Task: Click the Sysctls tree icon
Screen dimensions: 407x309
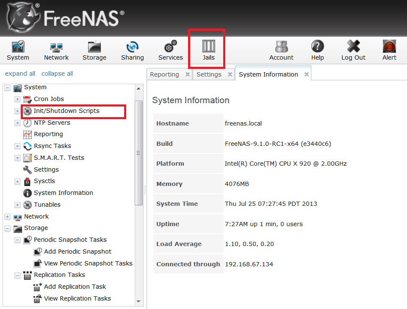Action: 27,181
